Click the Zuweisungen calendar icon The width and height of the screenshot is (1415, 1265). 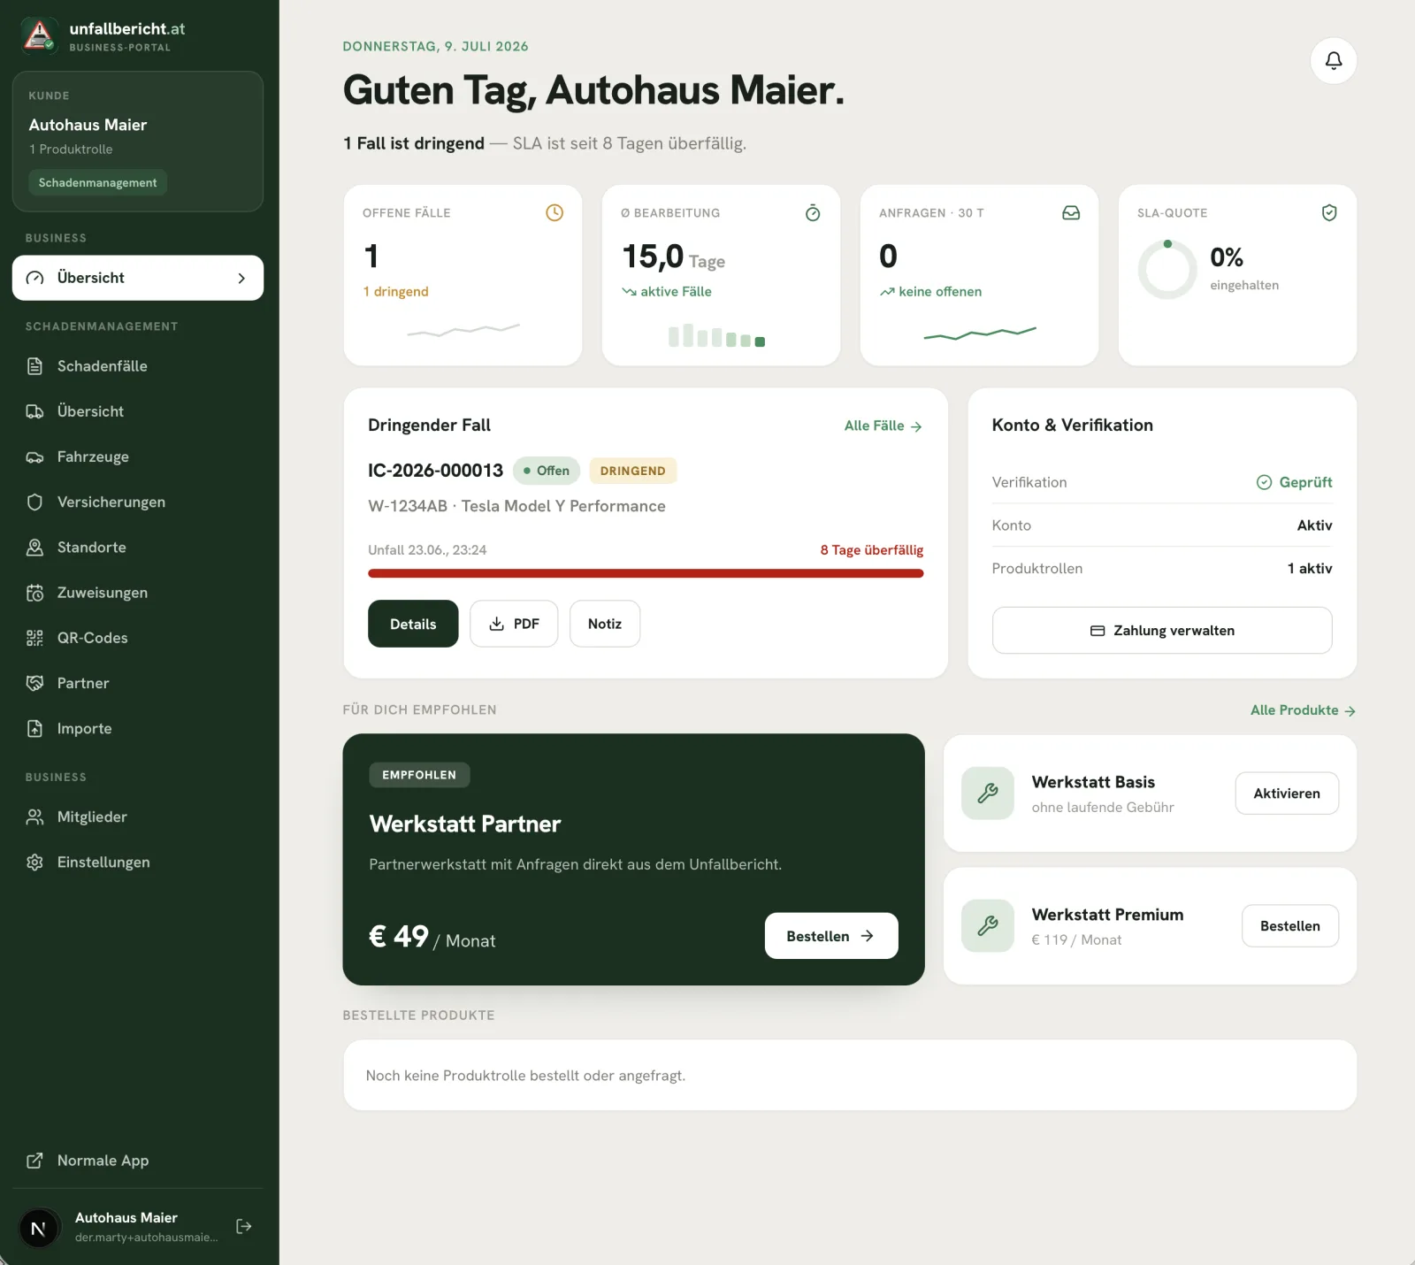[34, 593]
